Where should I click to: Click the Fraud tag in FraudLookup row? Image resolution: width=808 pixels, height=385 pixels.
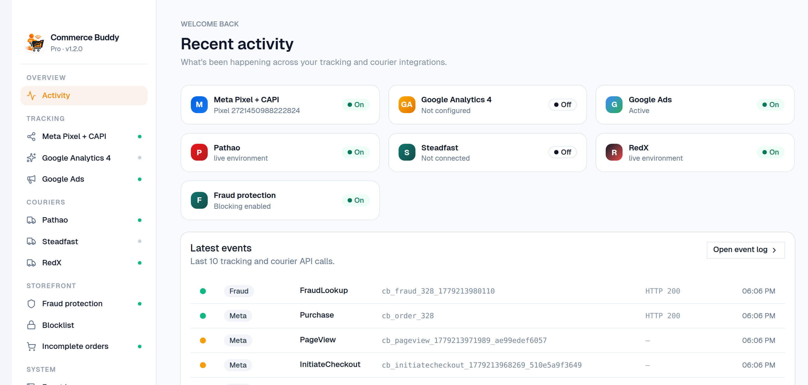tap(239, 291)
